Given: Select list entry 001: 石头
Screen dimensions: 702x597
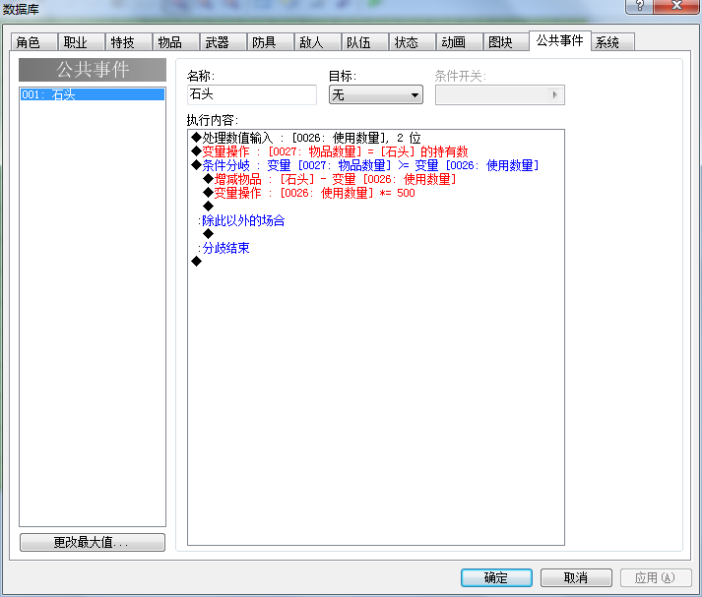Looking at the screenshot, I should click(93, 94).
